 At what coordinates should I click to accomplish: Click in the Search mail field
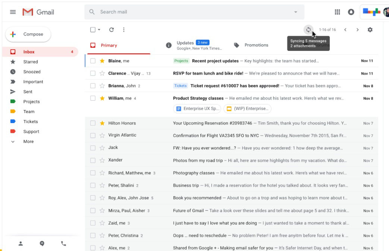tap(194, 12)
